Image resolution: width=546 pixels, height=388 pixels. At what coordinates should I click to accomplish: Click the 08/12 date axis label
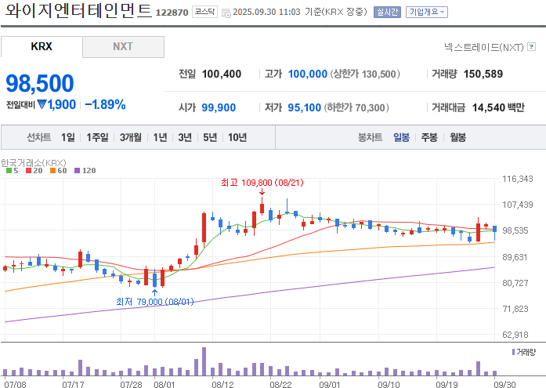click(222, 385)
